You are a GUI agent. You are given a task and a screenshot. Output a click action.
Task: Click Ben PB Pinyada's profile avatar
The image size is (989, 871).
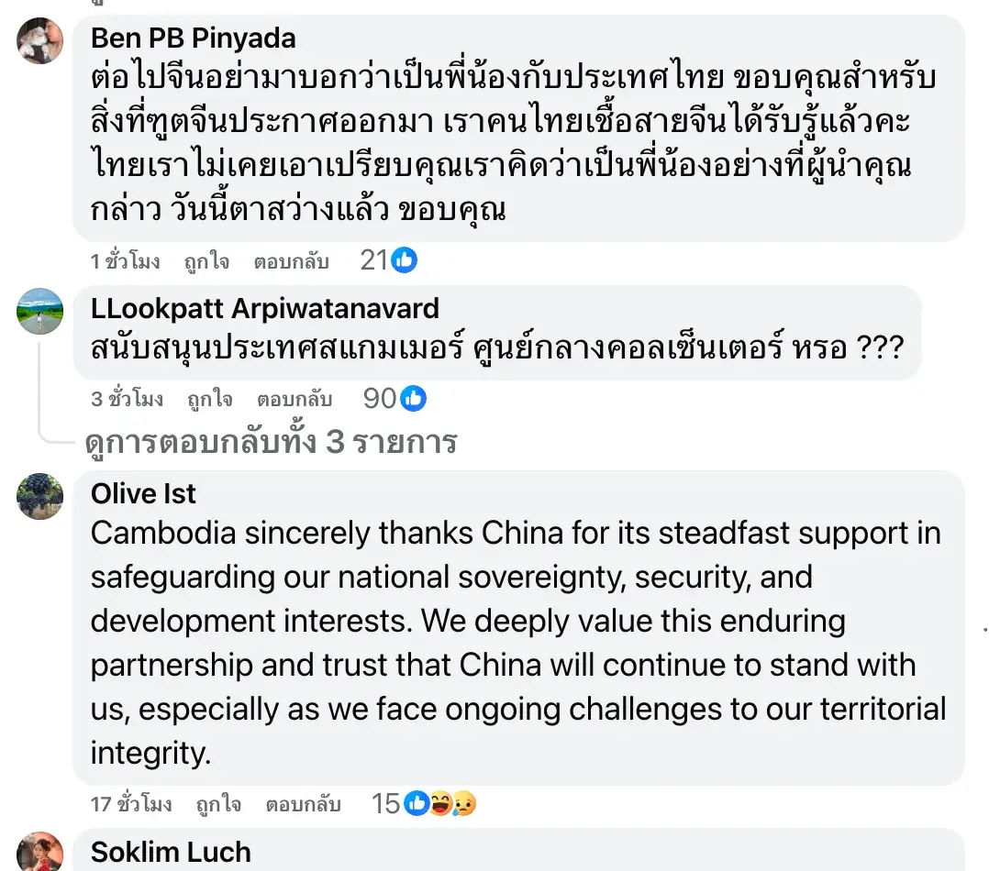(x=40, y=40)
